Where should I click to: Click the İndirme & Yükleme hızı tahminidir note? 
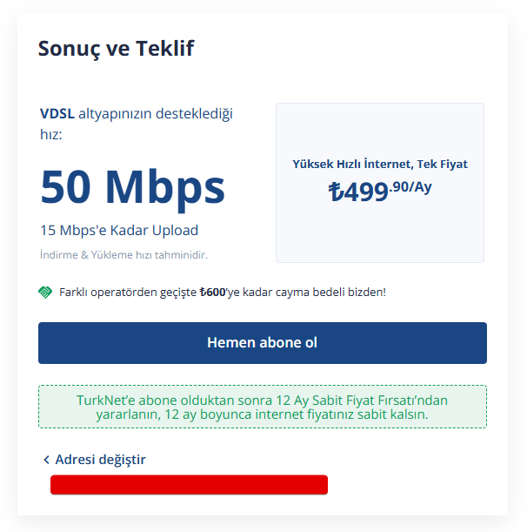coord(123,255)
